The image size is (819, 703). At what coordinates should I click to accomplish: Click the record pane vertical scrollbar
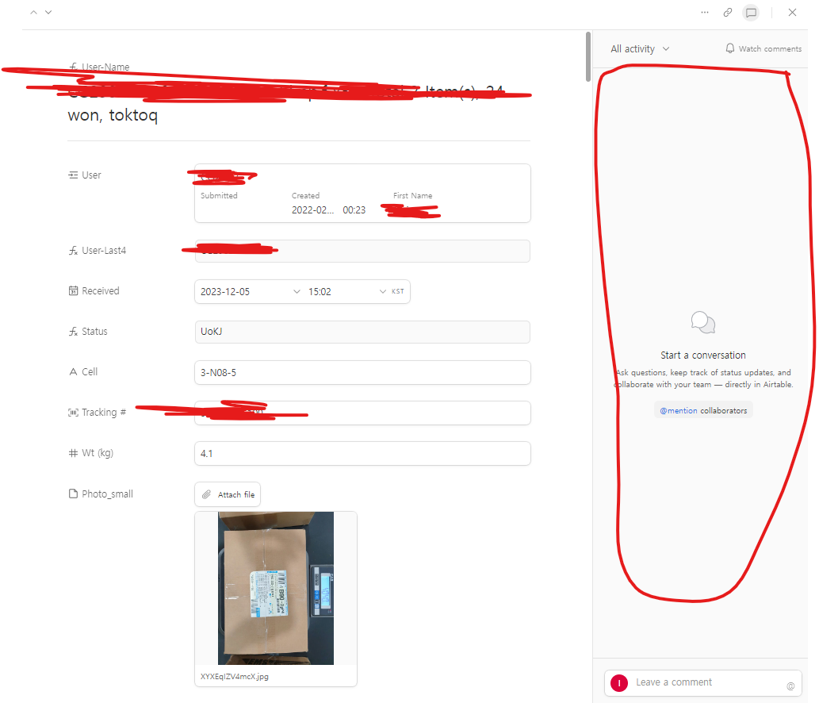pos(588,56)
